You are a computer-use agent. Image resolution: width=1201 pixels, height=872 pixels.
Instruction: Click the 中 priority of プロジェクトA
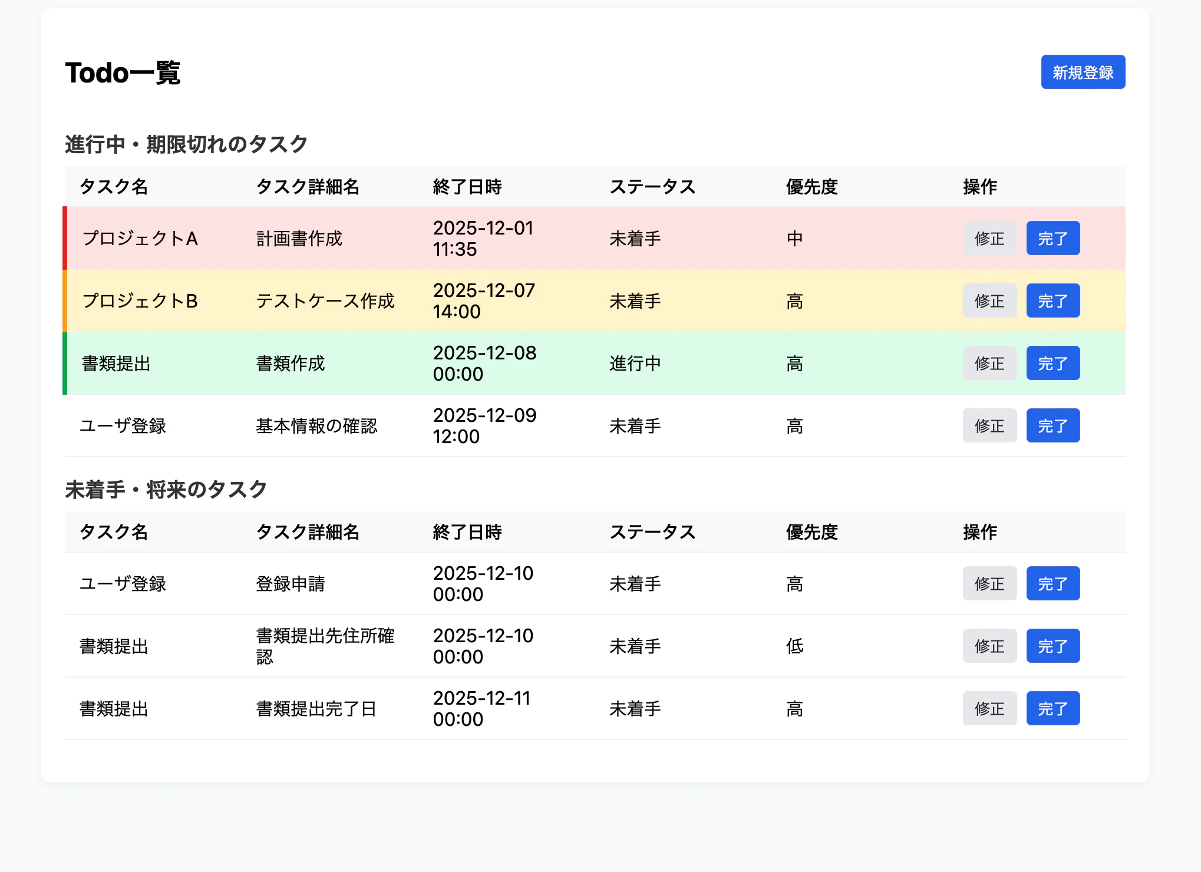pos(794,238)
